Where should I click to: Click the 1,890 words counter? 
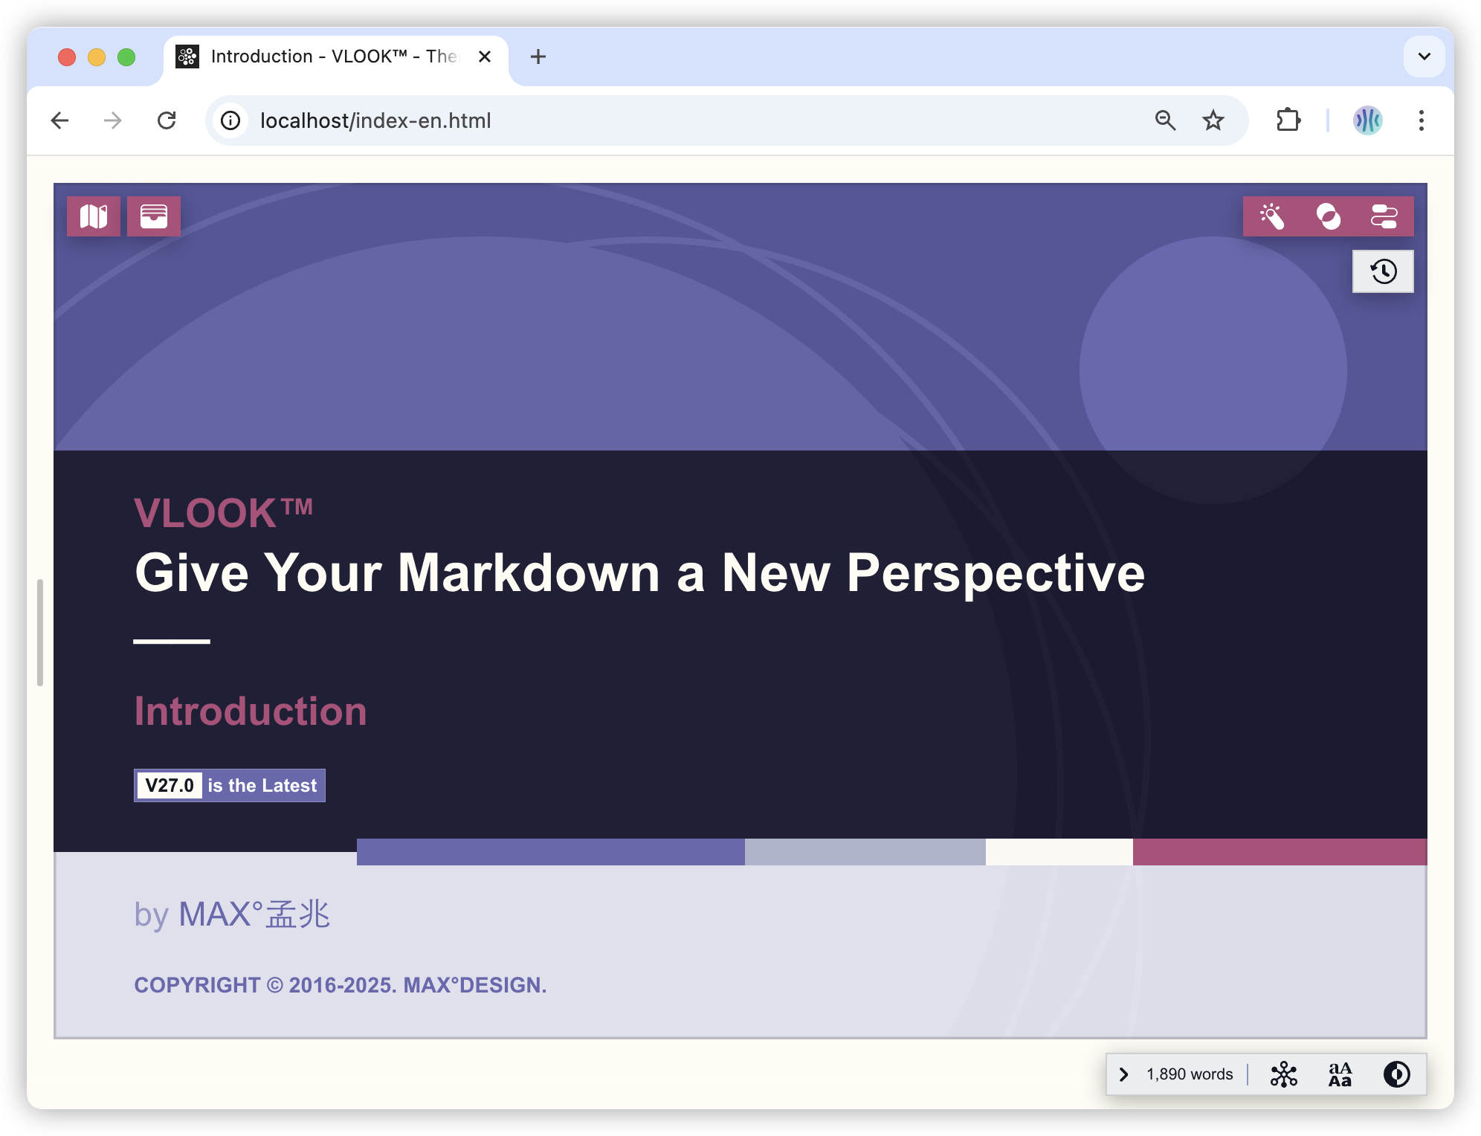coord(1190,1074)
